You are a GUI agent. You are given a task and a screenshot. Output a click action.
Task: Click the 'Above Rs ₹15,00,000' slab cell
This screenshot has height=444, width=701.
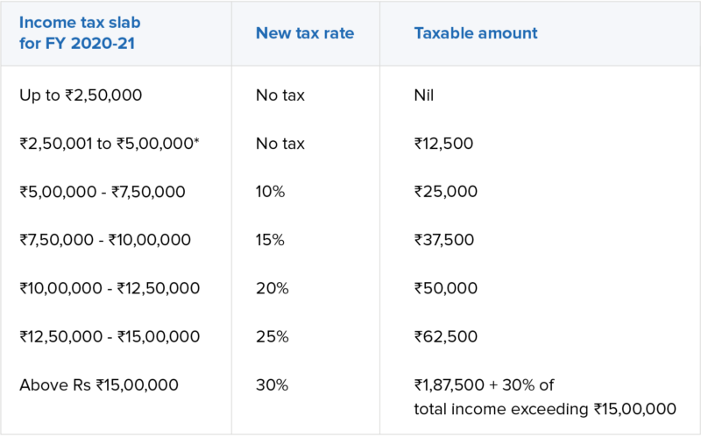click(99, 384)
